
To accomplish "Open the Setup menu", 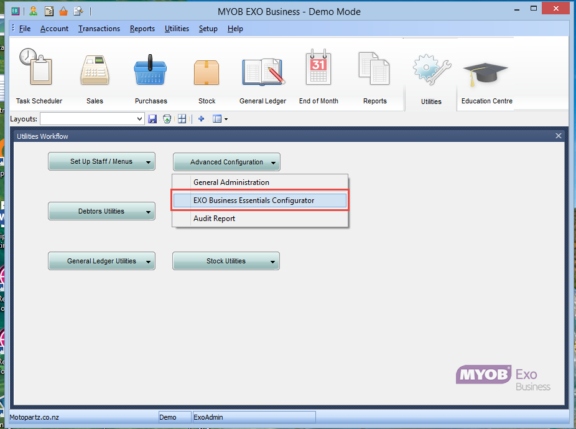I will (x=208, y=29).
